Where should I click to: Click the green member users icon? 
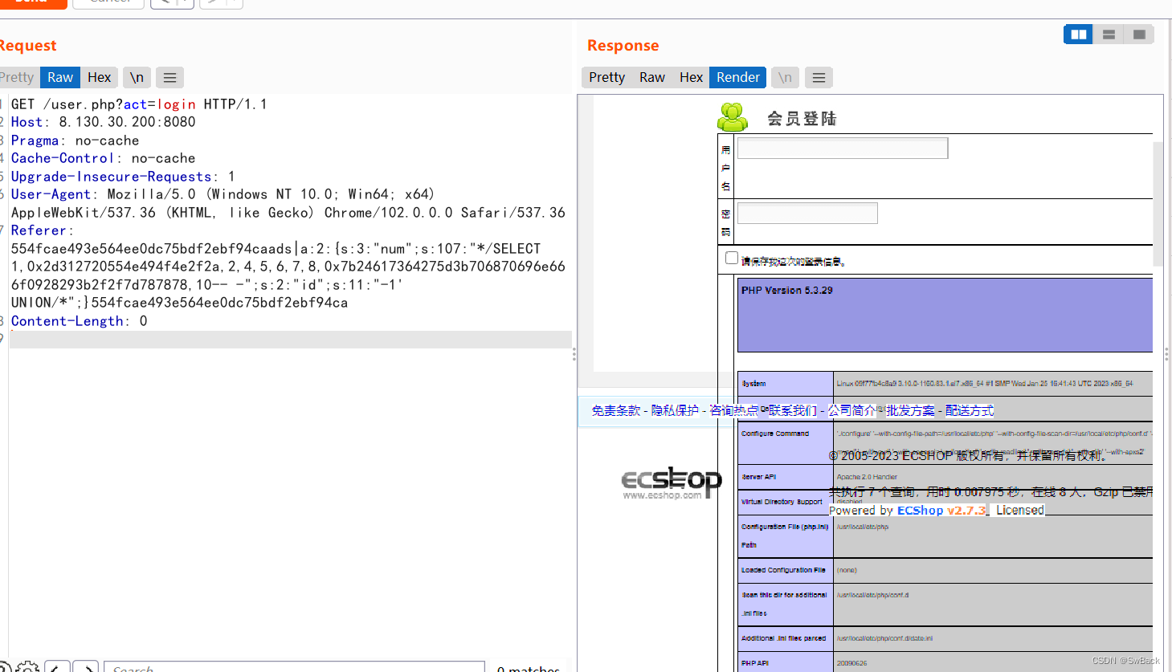click(733, 117)
